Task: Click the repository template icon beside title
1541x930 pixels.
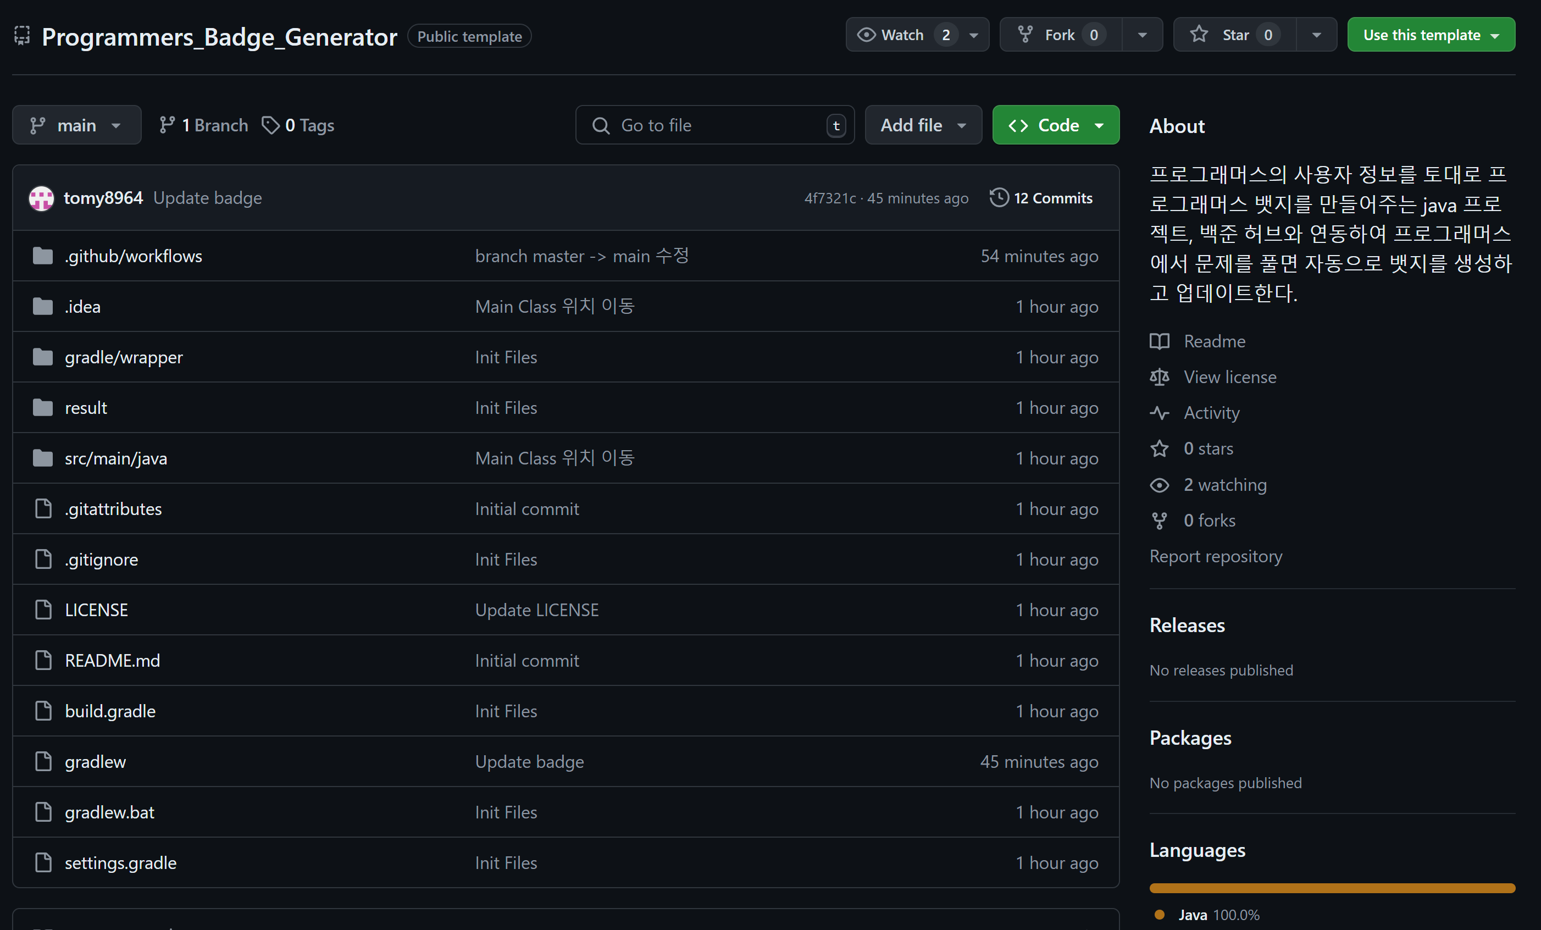Action: [x=23, y=36]
